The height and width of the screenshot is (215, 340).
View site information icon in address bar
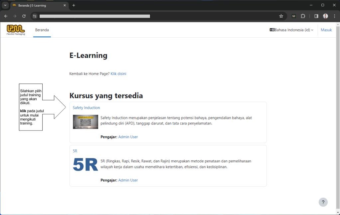click(x=35, y=16)
